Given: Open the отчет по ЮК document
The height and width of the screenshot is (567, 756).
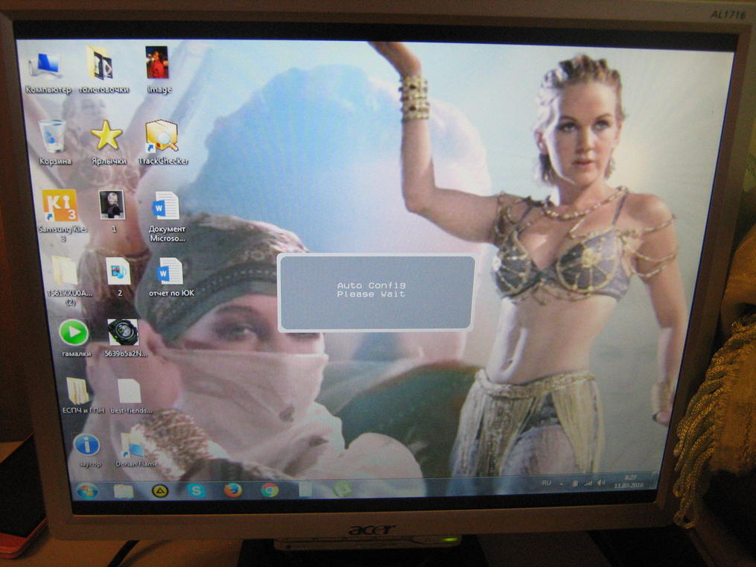Looking at the screenshot, I should [x=171, y=276].
